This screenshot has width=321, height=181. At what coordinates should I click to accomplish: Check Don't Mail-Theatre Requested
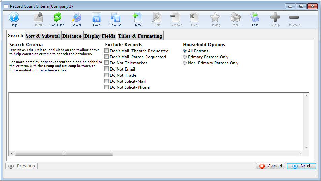(x=107, y=51)
